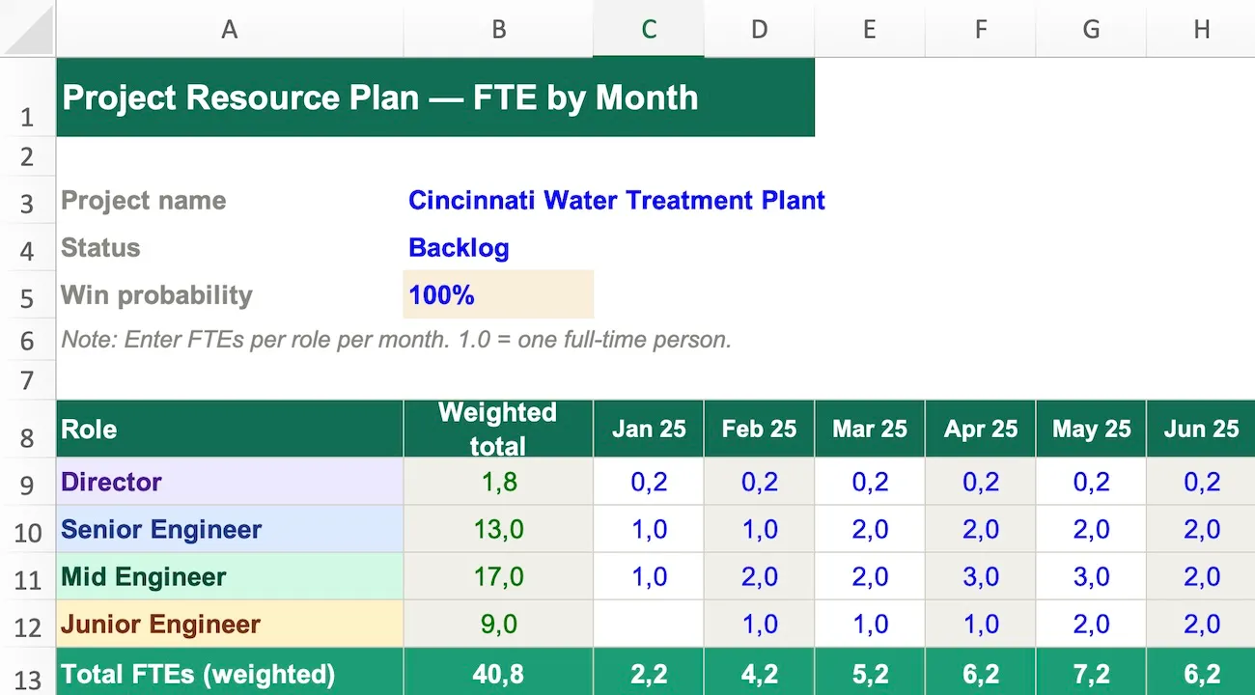Image resolution: width=1255 pixels, height=695 pixels.
Task: Click Senior Engineer weighted total 13,0
Action: coord(498,529)
